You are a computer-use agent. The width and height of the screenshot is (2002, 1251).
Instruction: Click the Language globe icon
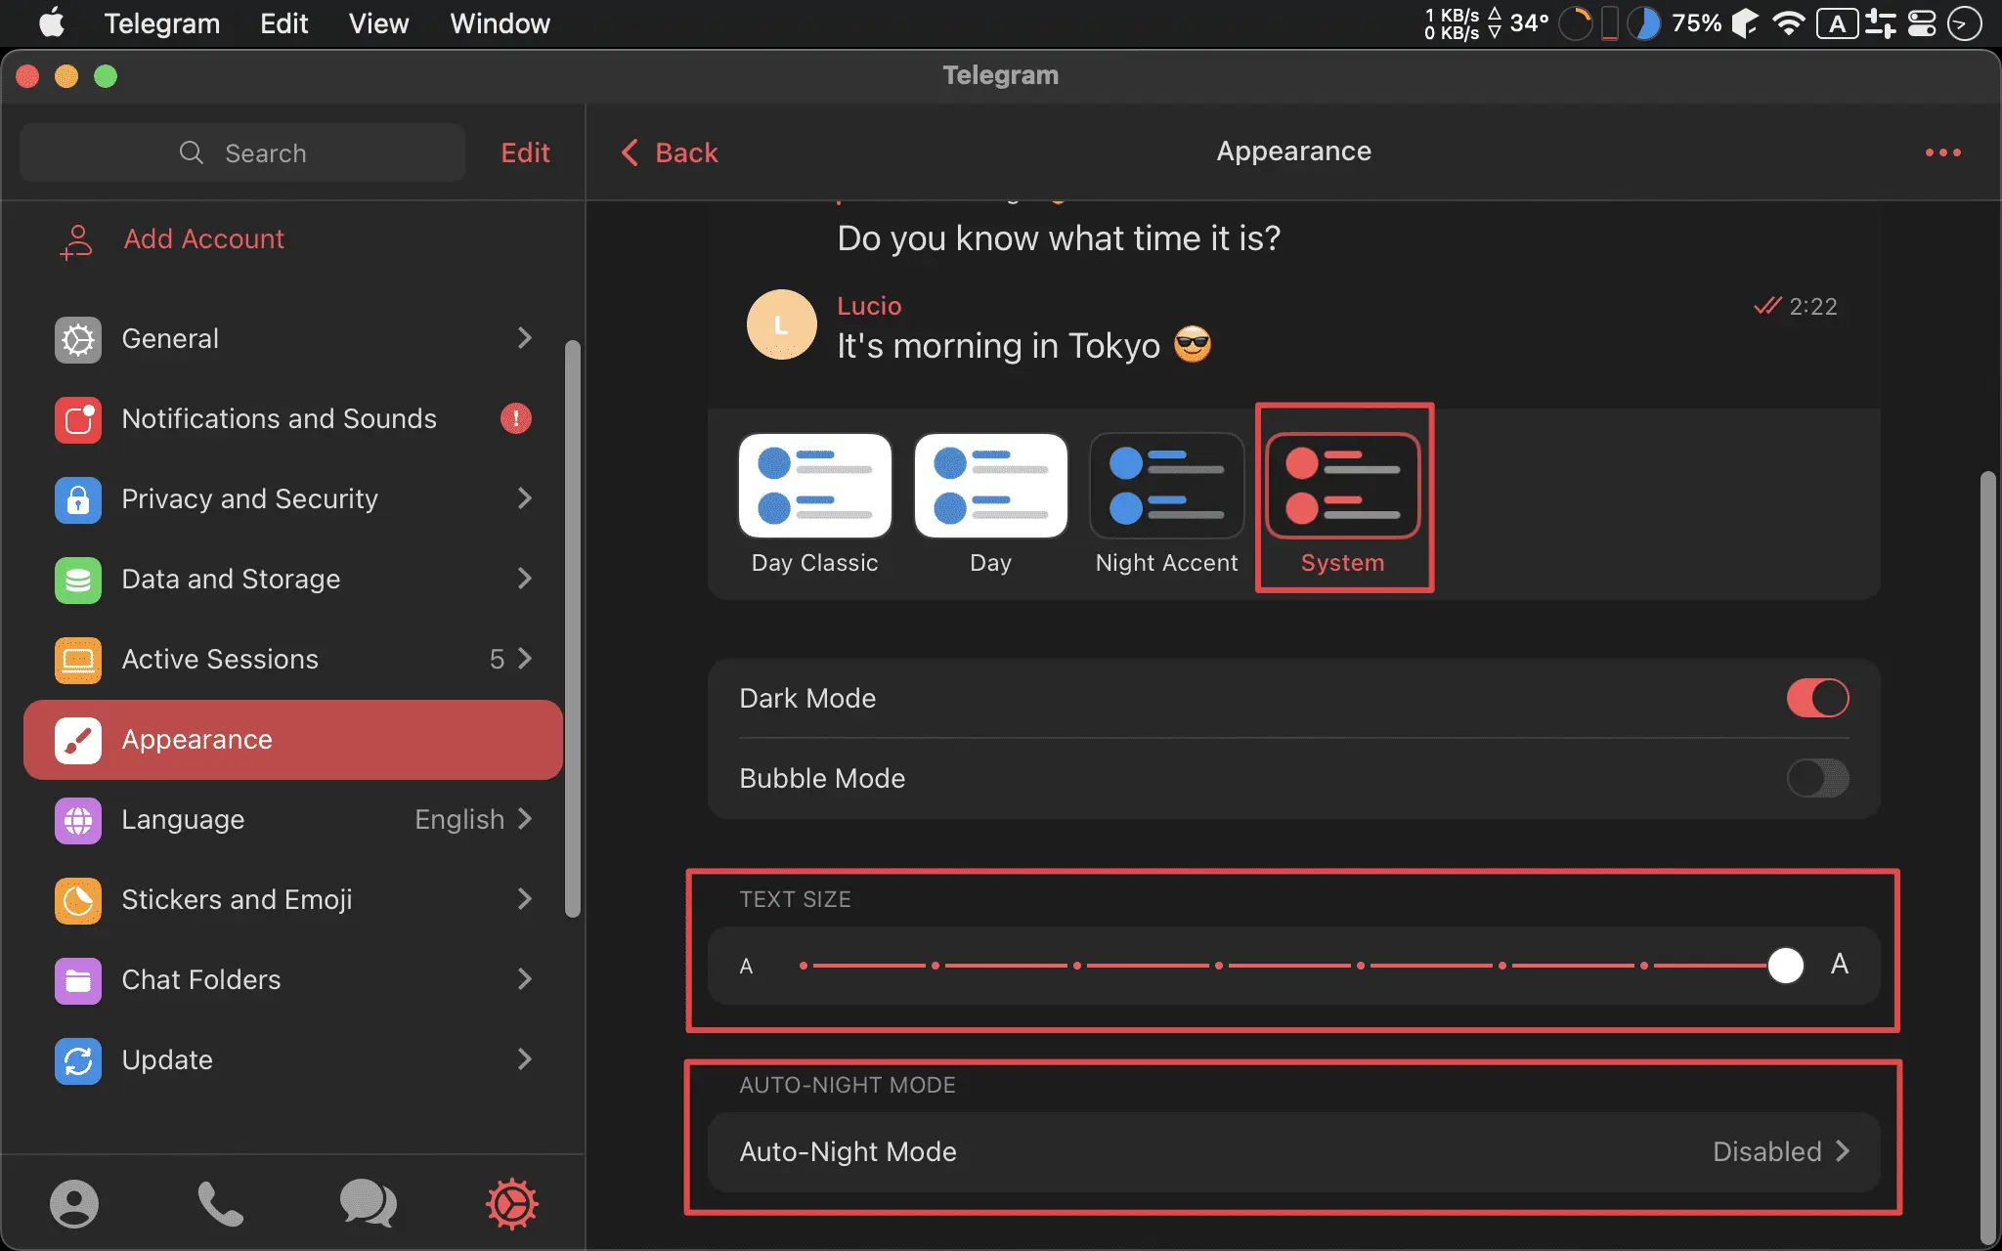(x=78, y=820)
